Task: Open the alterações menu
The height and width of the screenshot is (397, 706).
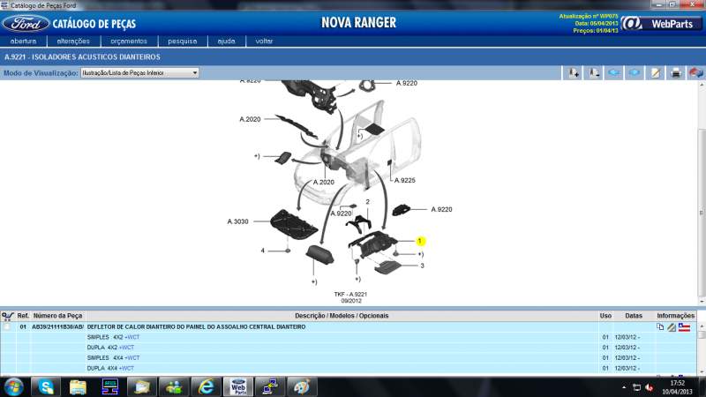Action: tap(73, 41)
